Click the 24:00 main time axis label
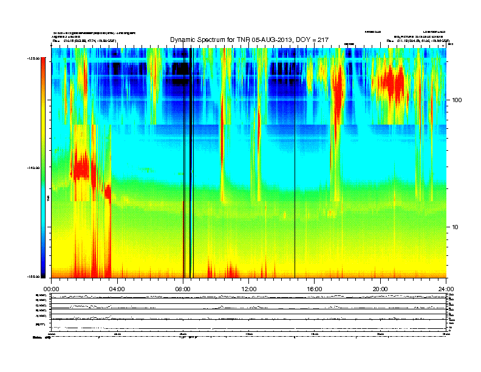Screen dimensions: 481x372 tap(446, 289)
